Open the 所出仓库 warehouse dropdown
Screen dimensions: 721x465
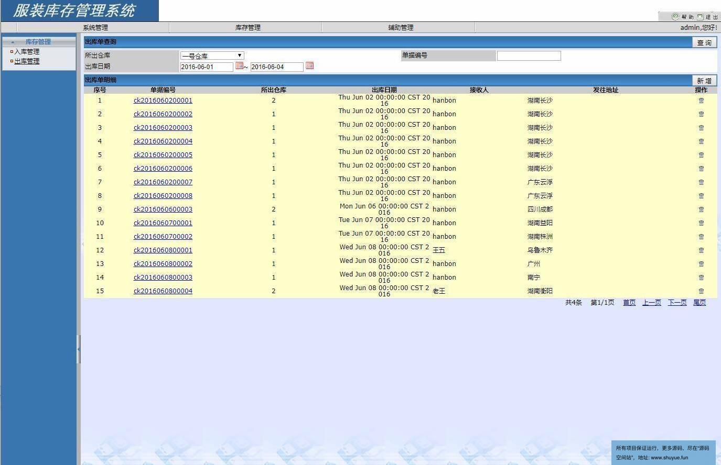pyautogui.click(x=212, y=56)
